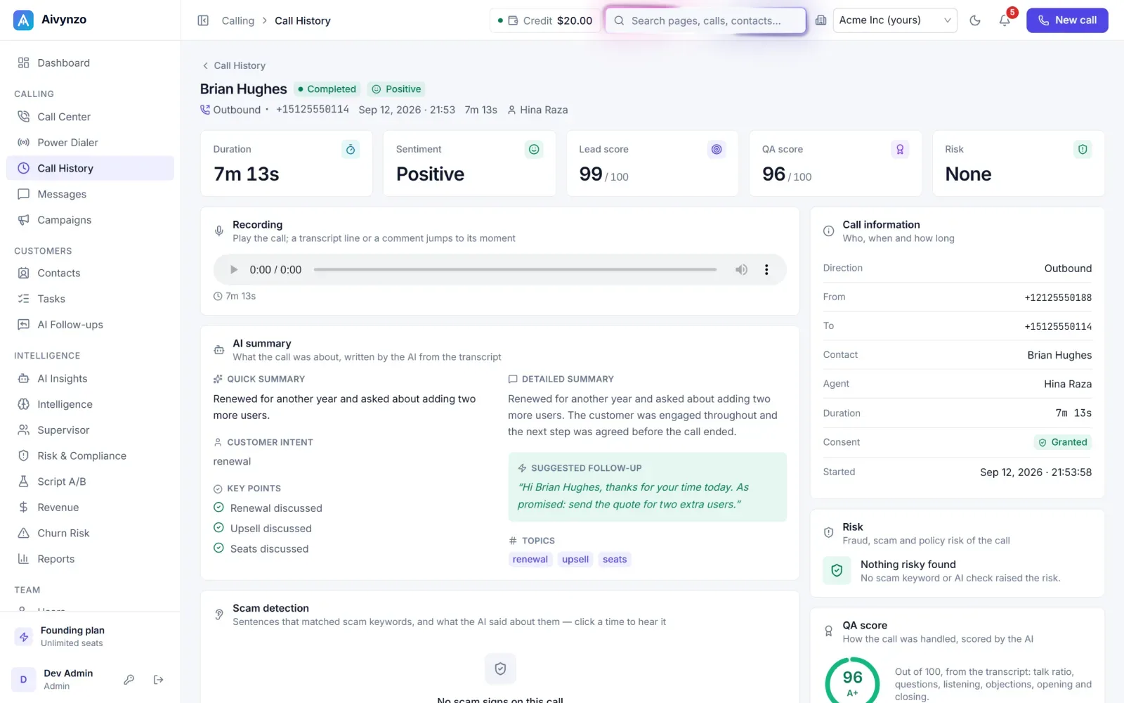This screenshot has width=1124, height=703.
Task: Click the Contacts sidebar icon
Action: (23, 273)
